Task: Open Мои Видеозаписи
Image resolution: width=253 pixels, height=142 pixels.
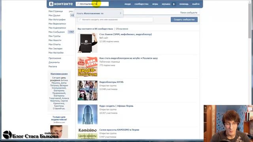Action: (57, 24)
